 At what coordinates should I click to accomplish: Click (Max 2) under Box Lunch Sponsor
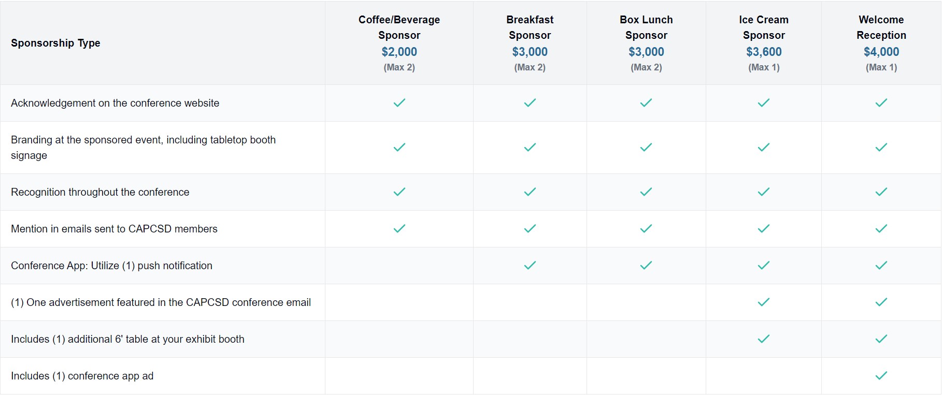click(646, 67)
